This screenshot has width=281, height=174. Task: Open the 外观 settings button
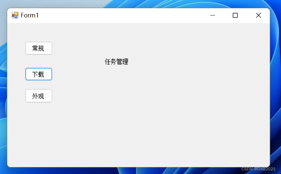click(x=39, y=96)
